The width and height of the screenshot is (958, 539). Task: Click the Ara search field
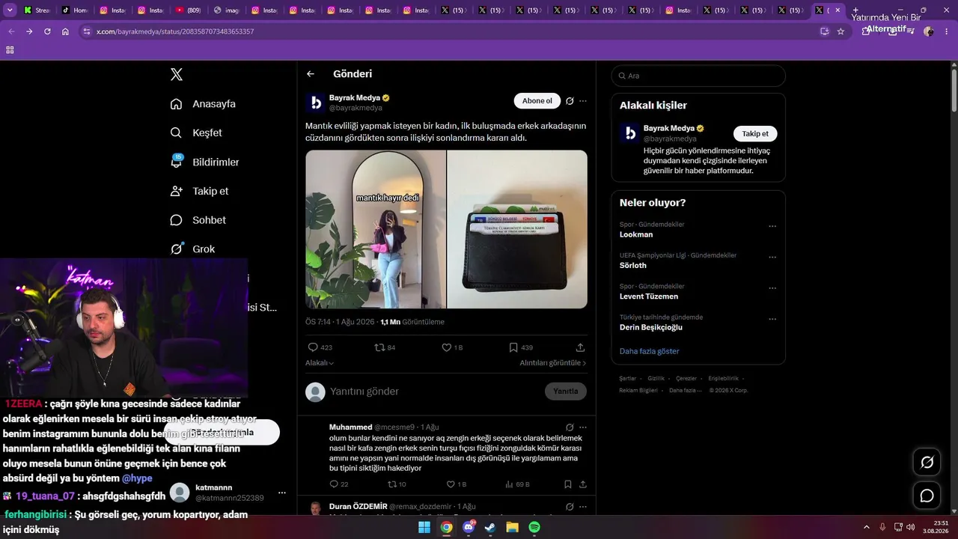[x=698, y=76]
